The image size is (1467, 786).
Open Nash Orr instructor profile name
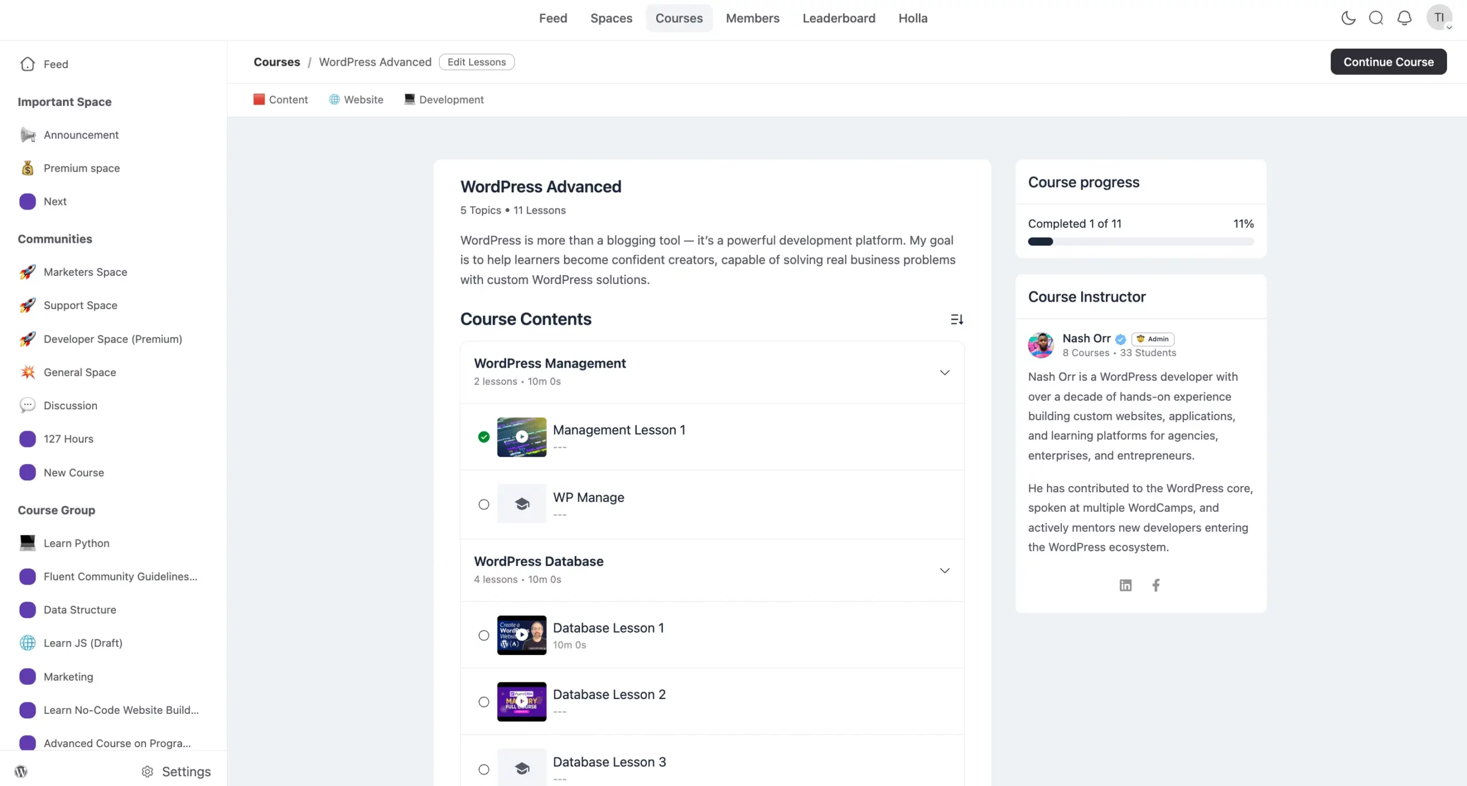point(1086,338)
